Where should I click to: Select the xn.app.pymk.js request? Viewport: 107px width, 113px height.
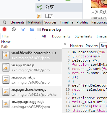[x=31, y=80]
